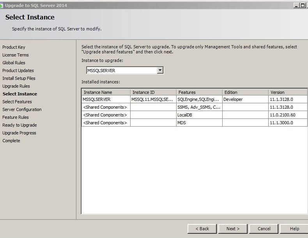Click the Edition column header
Viewport: 308px width, 238px height.
coord(245,92)
